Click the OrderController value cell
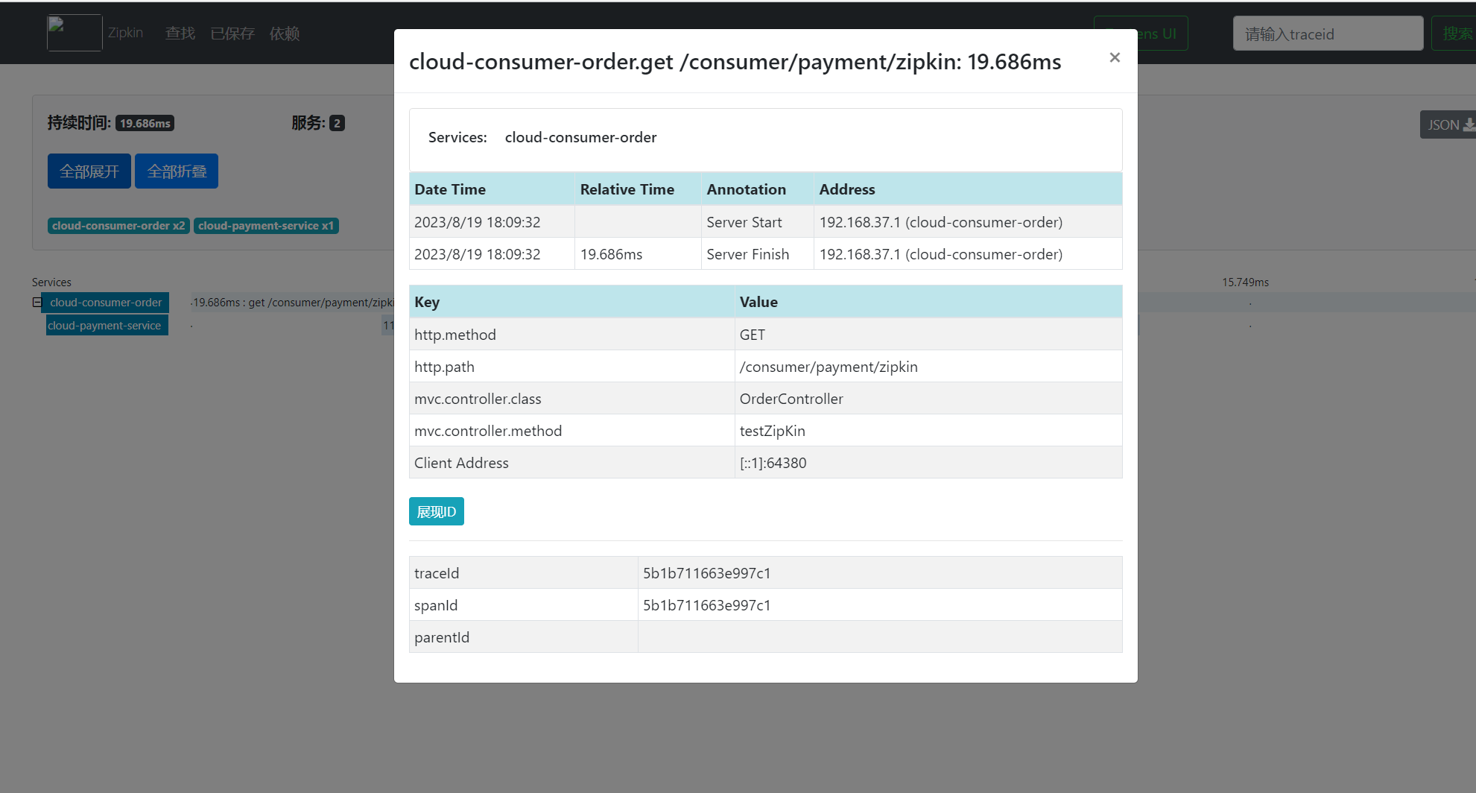The width and height of the screenshot is (1476, 793). 928,399
